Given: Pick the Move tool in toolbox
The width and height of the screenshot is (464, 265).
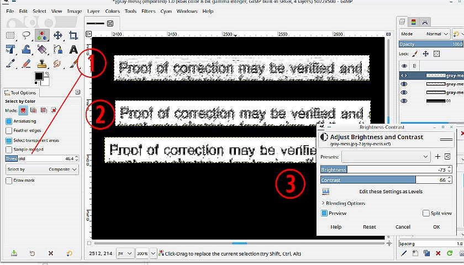Looking at the screenshot, I should 57,35.
